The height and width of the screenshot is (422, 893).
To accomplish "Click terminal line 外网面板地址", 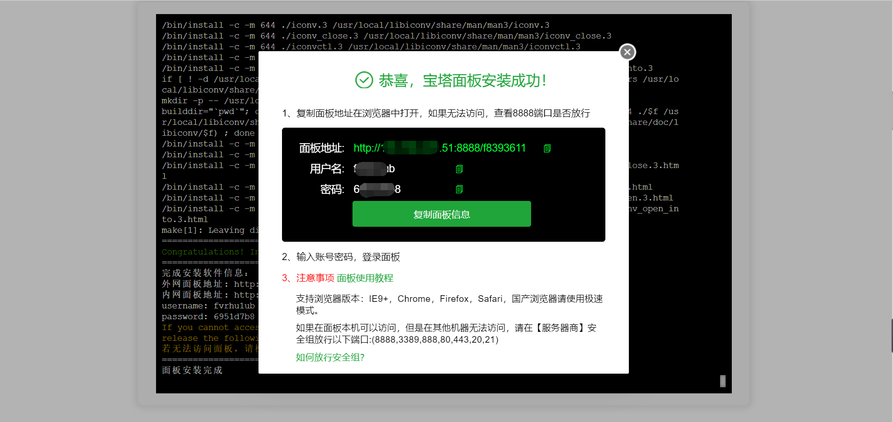I will click(x=210, y=284).
